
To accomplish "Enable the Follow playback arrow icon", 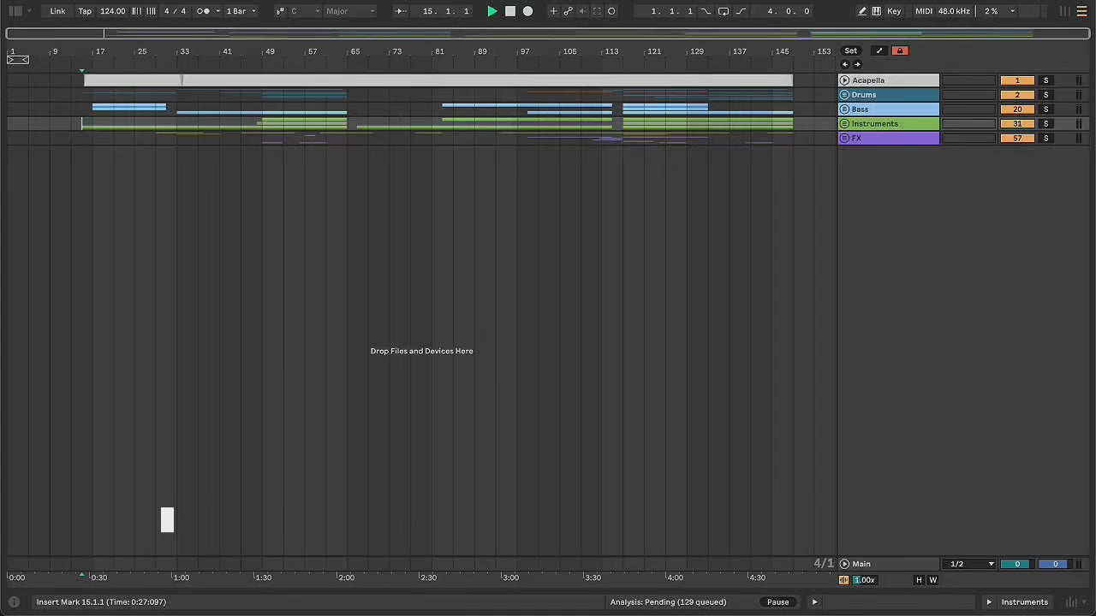I will [x=400, y=11].
